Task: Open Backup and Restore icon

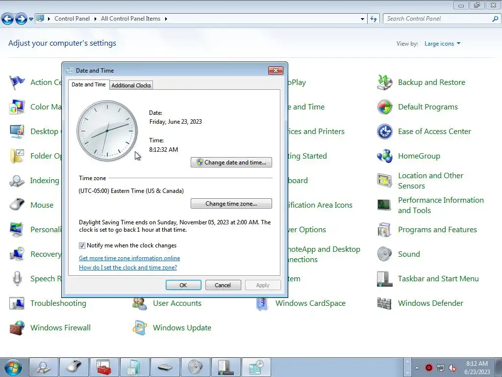Action: point(384,82)
